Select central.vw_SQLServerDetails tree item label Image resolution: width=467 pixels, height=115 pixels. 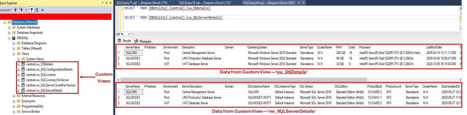44,91
